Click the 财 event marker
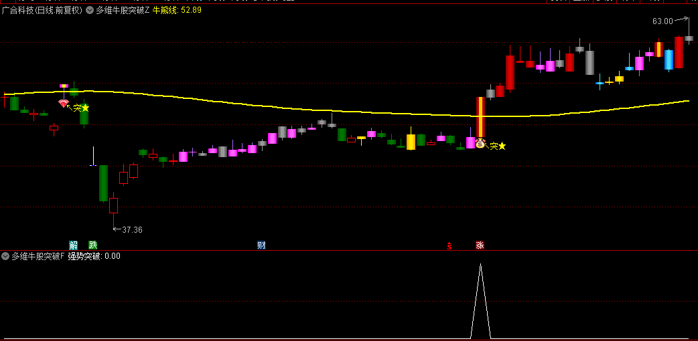The height and width of the screenshot is (341, 698). tap(261, 245)
